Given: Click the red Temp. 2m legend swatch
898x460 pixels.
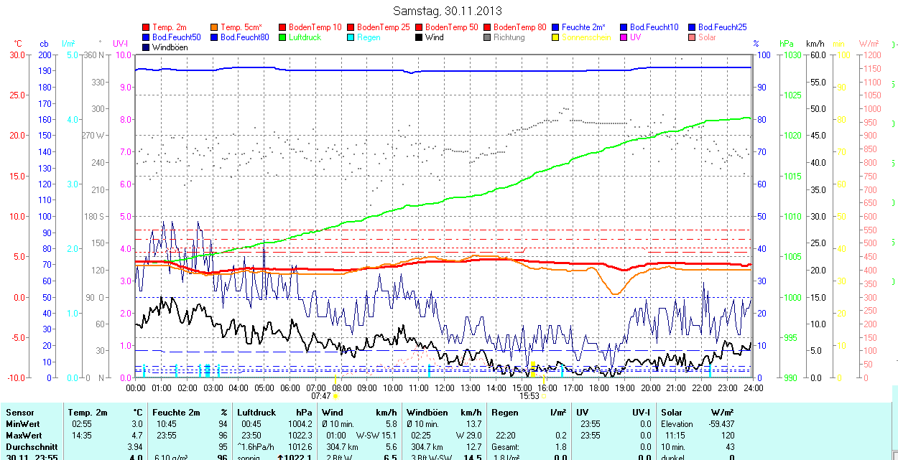Looking at the screenshot, I should (x=147, y=27).
